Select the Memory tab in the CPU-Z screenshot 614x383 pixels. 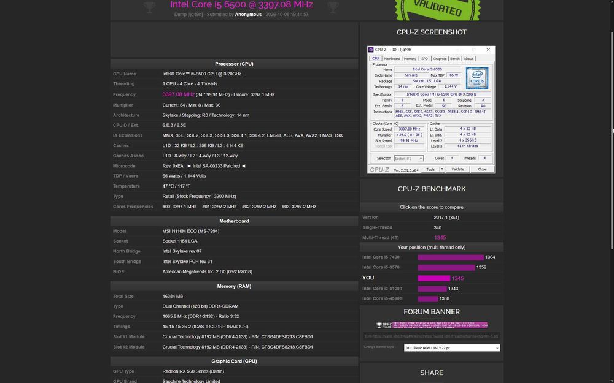[x=410, y=59]
